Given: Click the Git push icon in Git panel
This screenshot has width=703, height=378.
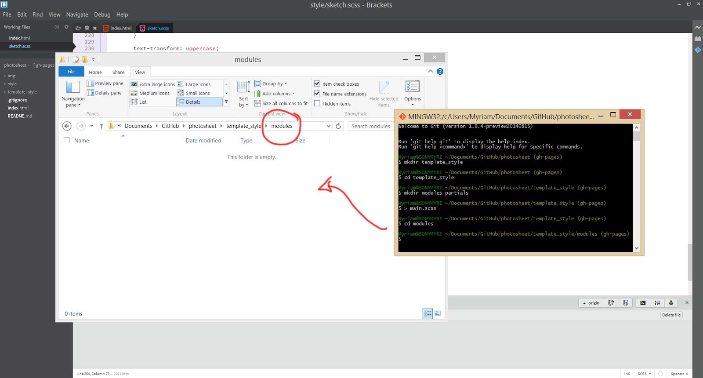Looking at the screenshot, I should click(626, 303).
